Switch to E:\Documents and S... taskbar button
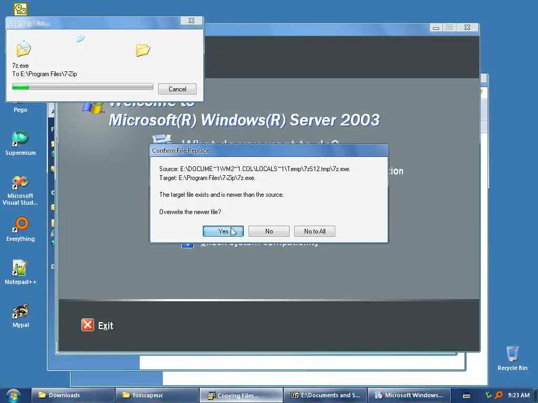538x403 pixels. (x=325, y=395)
